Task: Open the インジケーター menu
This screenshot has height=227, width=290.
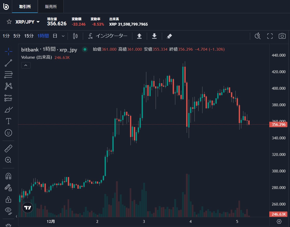Action: tap(108, 36)
